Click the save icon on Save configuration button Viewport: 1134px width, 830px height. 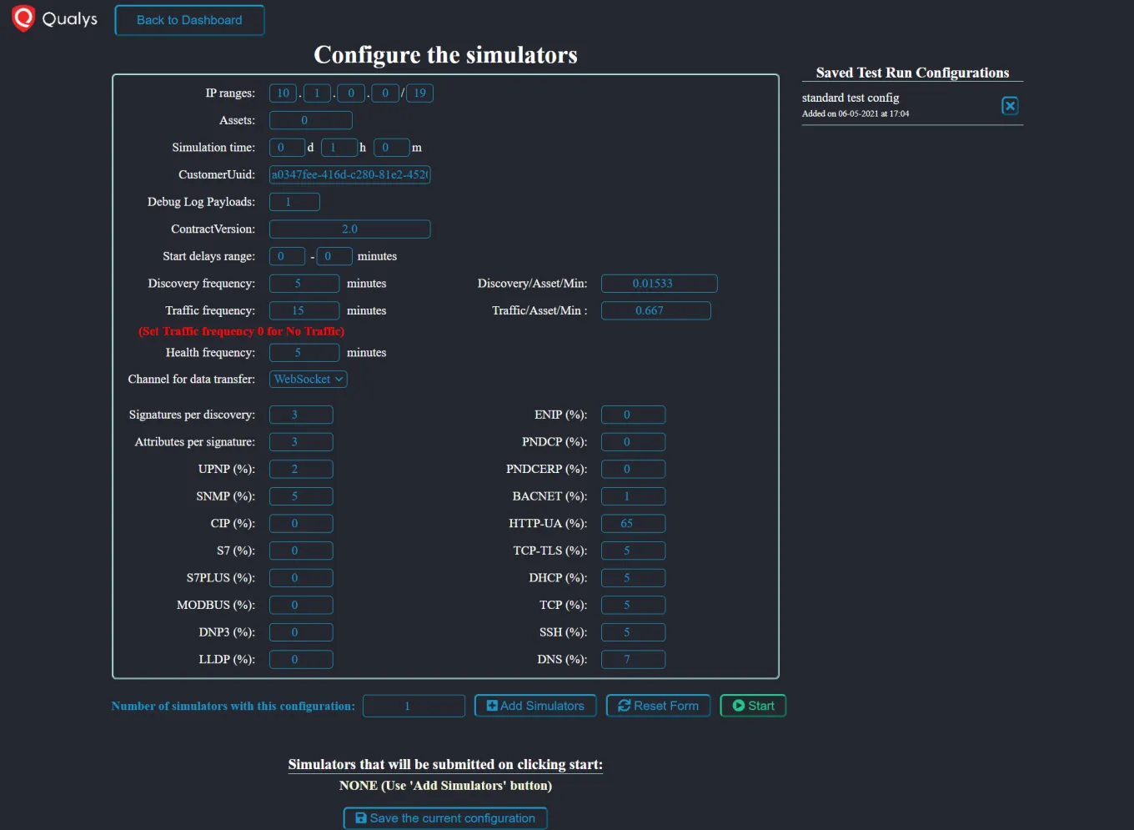pyautogui.click(x=360, y=817)
